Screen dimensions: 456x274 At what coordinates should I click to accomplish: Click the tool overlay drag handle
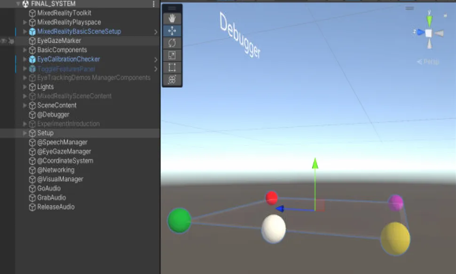[x=172, y=8]
